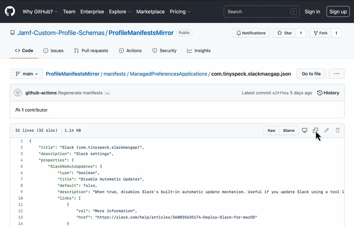This screenshot has height=227, width=354.
Task: Select Marketplace in the top navigation
Action: coord(150,11)
